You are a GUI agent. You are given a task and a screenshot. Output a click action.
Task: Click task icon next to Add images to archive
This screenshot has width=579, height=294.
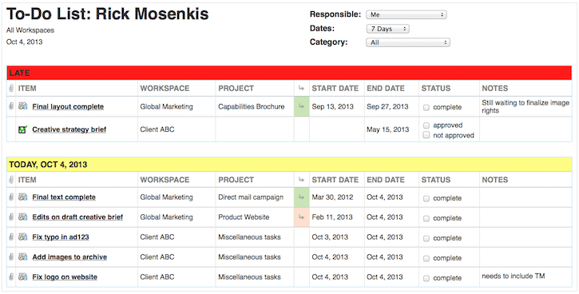point(23,256)
